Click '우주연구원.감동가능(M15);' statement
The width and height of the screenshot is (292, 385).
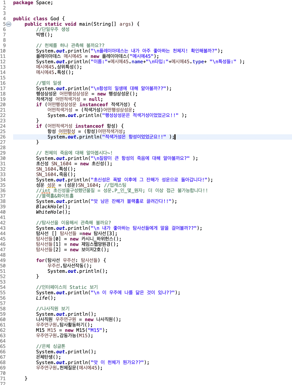click(64, 336)
